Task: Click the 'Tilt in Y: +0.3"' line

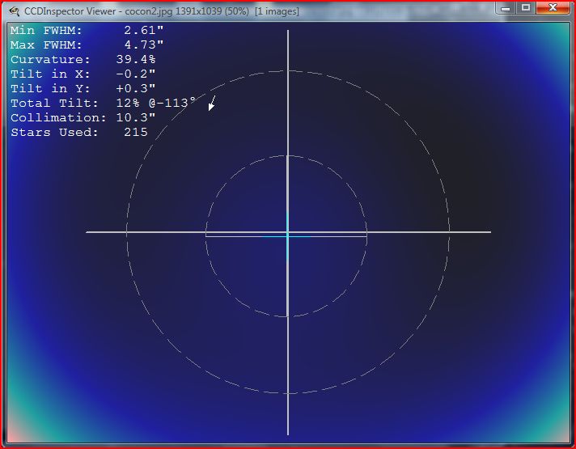Action: coord(83,88)
